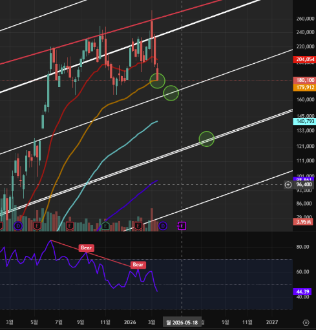Click cyan 140,793 moving average label
The image size is (316, 330).
coord(304,121)
